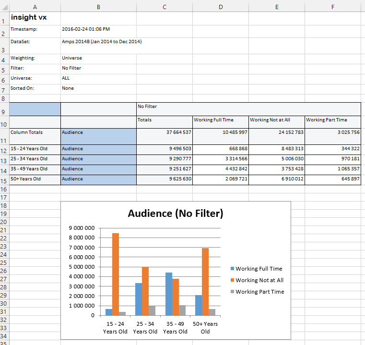Click the select-all corner triangle
The image size is (365, 345).
[5, 7]
